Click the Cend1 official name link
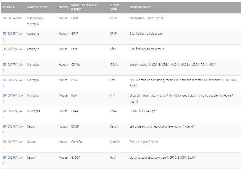 114,126
